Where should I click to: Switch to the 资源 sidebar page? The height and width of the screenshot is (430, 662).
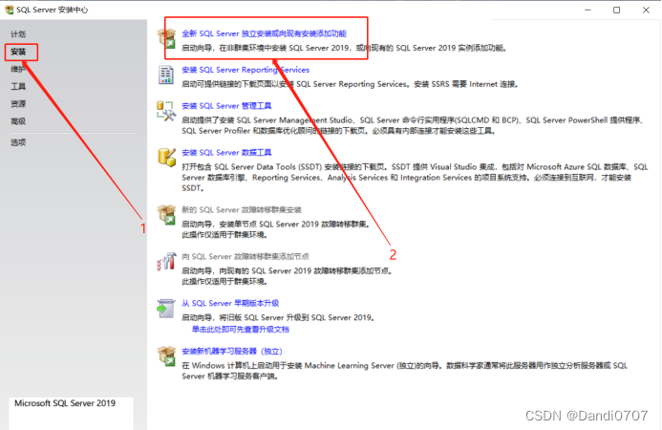(18, 104)
